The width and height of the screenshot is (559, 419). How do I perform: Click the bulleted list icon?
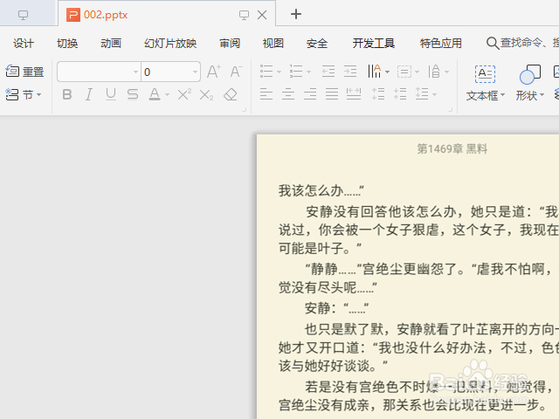coord(266,72)
